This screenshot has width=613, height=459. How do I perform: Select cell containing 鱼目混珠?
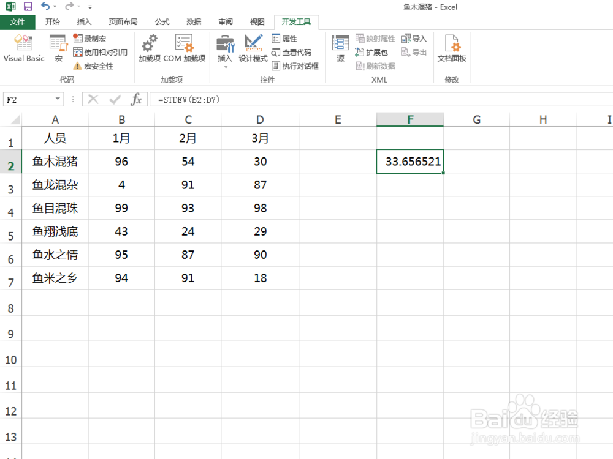55,208
